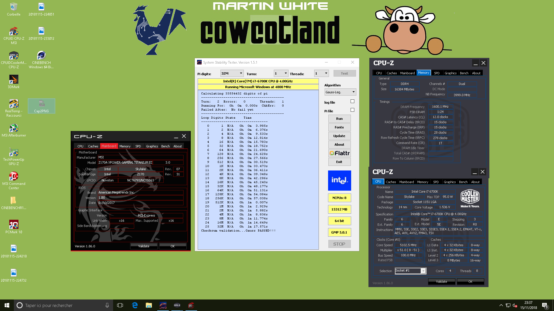The image size is (554, 311).
Task: Open Mainboard tab in upper Cooler Master CPU-Z
Action: point(407,73)
